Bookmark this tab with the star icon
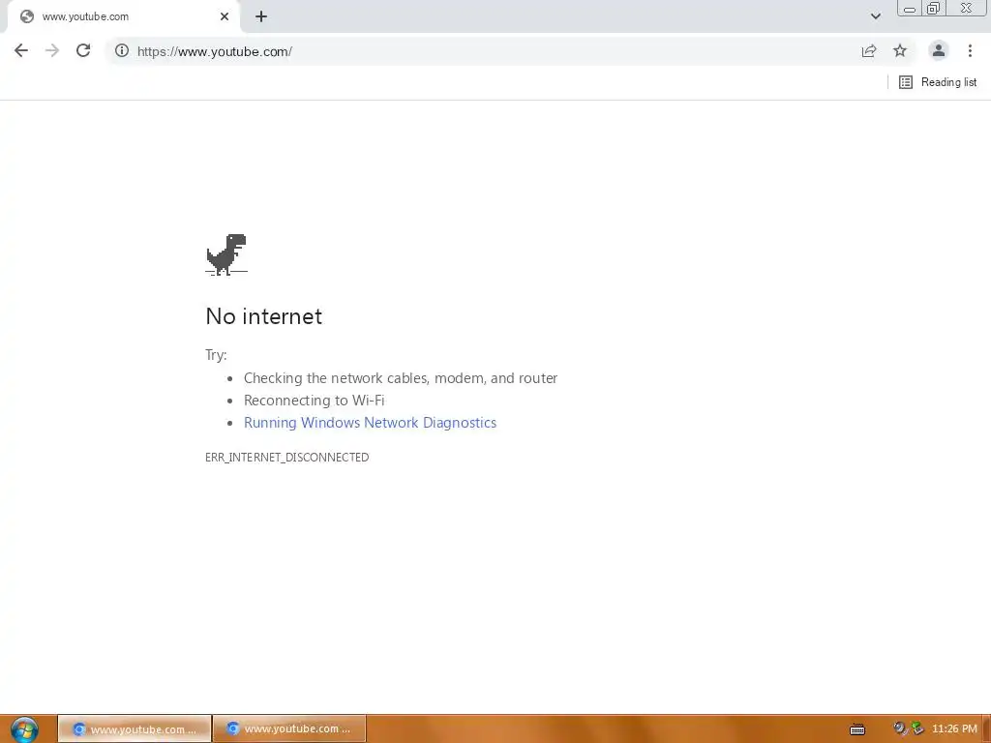The image size is (991, 743). point(900,51)
